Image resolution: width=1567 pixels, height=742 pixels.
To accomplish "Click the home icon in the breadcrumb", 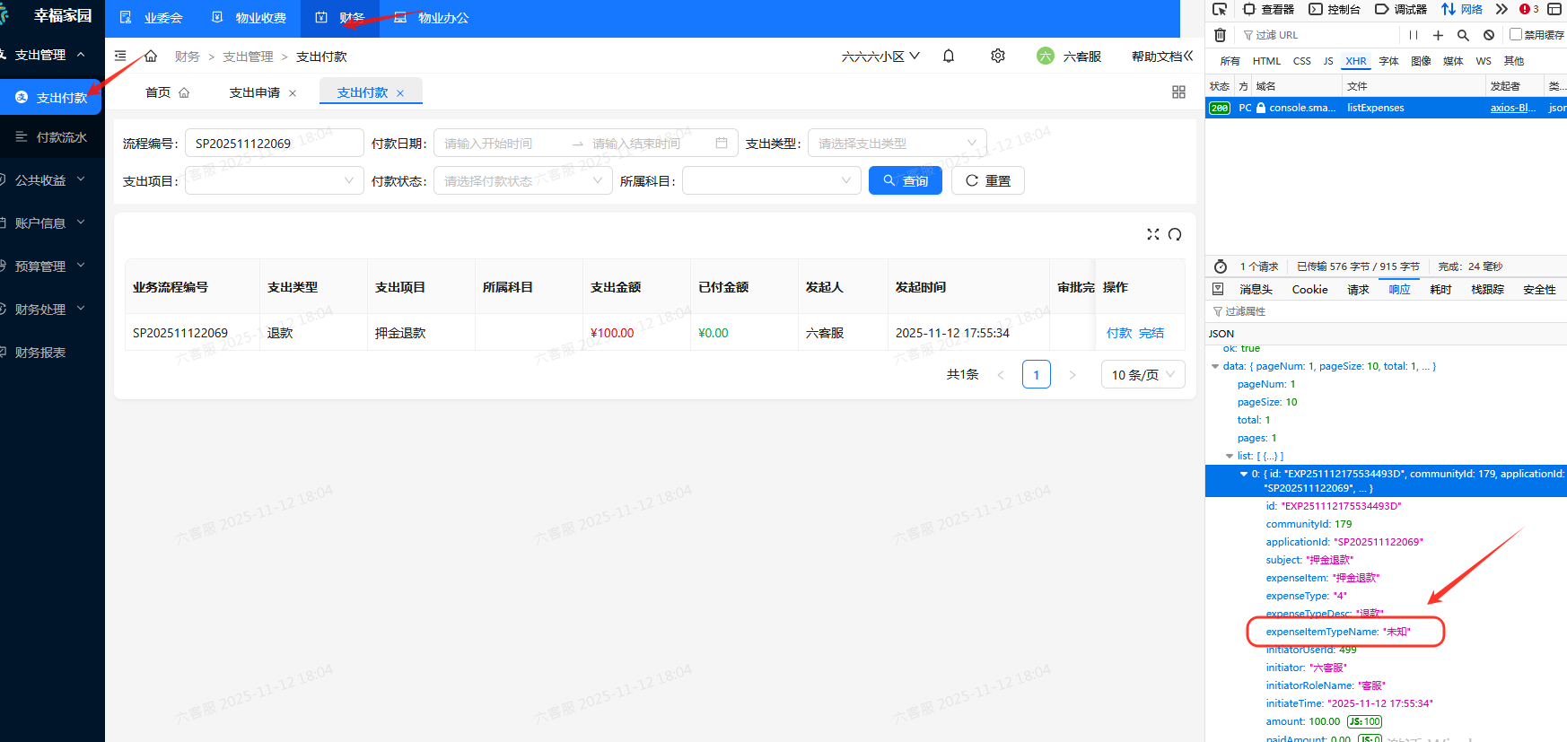I will (x=151, y=57).
